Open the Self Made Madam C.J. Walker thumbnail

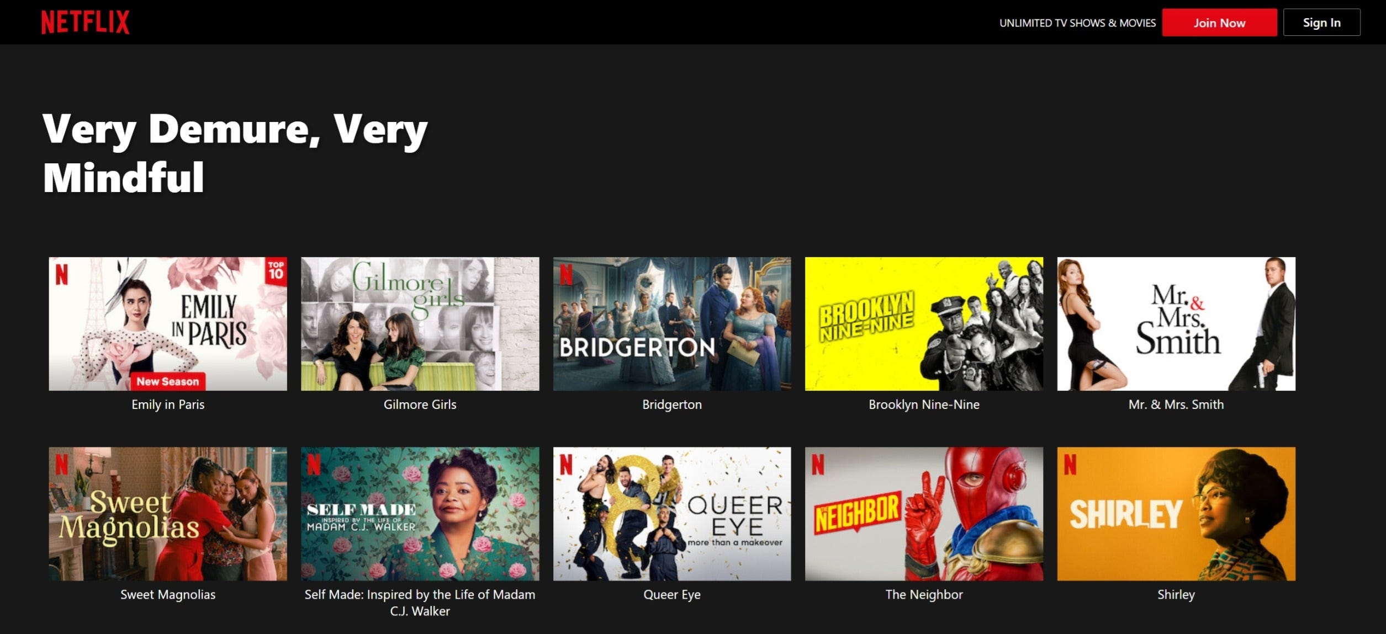pyautogui.click(x=420, y=514)
